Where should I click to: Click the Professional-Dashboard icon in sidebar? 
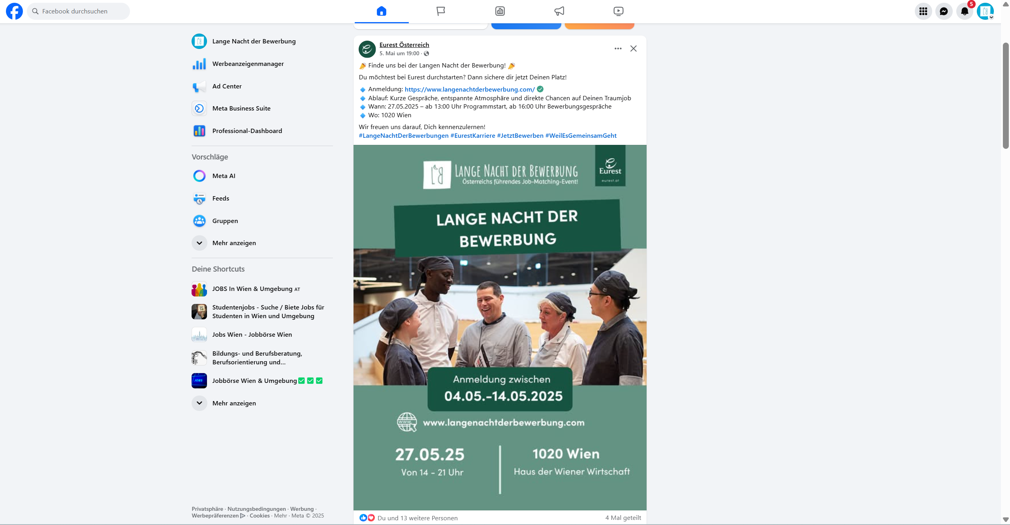tap(199, 131)
